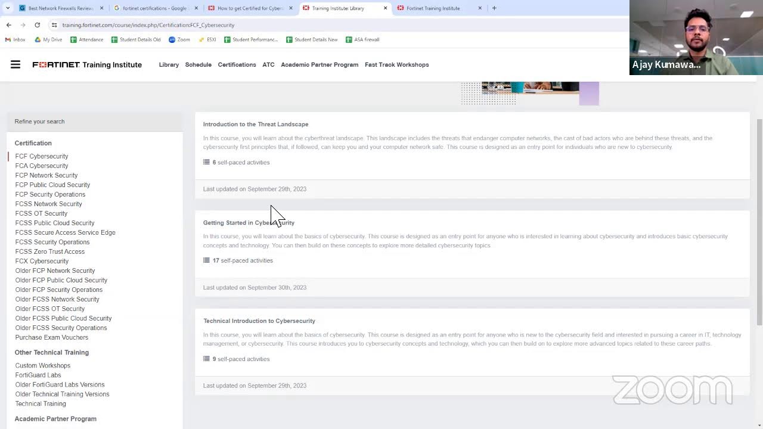The image size is (763, 429).
Task: Open Zoom bookmark
Action: pyautogui.click(x=179, y=39)
